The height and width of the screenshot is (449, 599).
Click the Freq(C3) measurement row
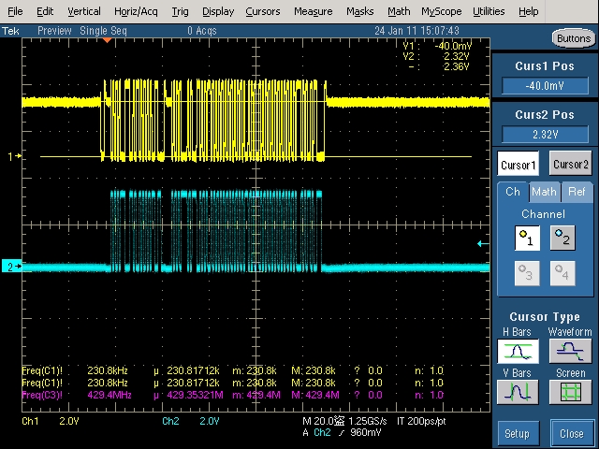pyautogui.click(x=233, y=395)
